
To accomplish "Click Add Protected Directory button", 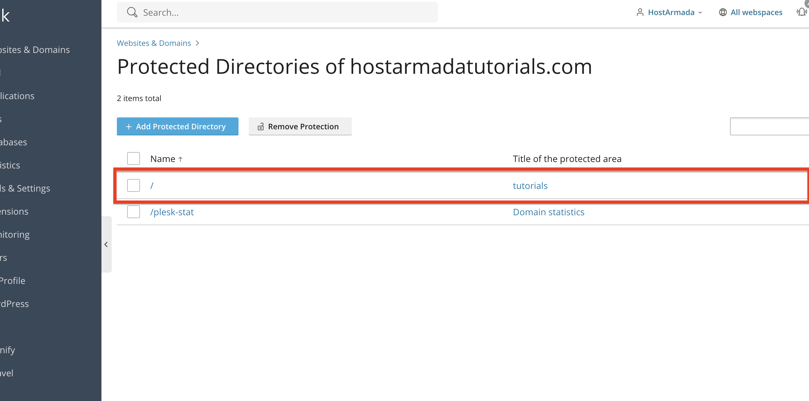I will click(178, 126).
